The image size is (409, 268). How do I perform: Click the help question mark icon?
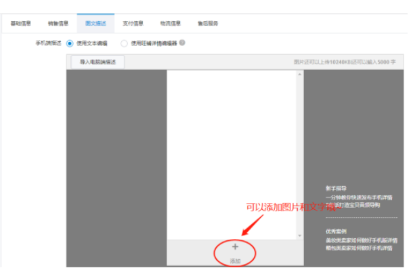[x=182, y=43]
